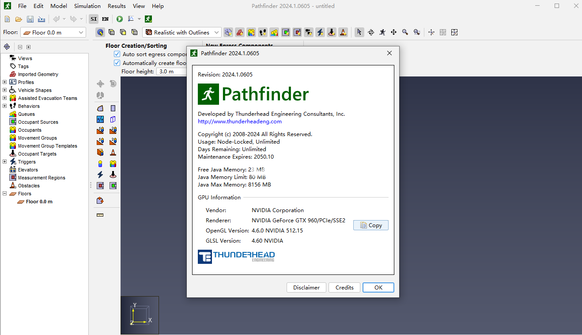582x335 pixels.
Task: Switch units to SI
Action: pyautogui.click(x=94, y=19)
